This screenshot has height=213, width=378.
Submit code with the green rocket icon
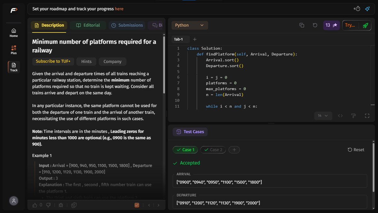tap(365, 25)
